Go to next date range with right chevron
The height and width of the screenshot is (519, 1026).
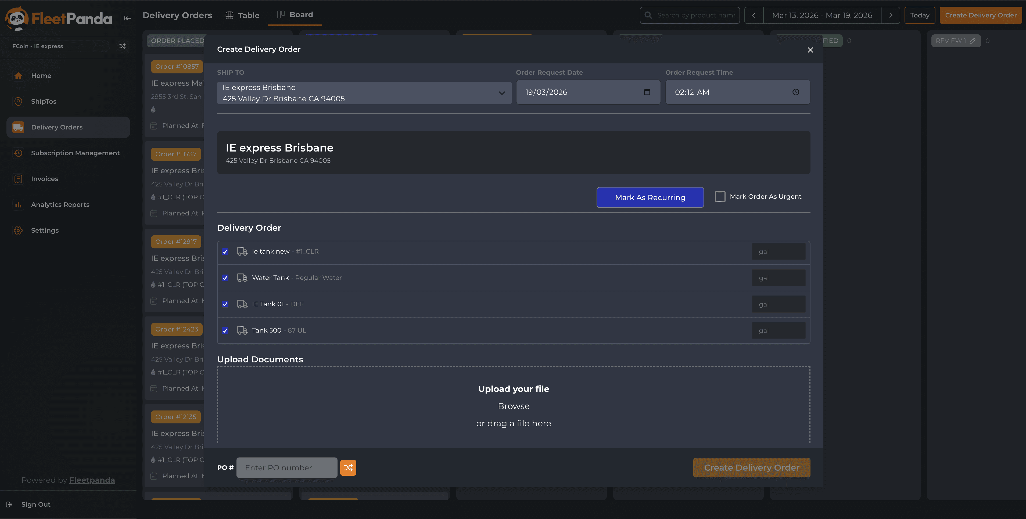coord(891,16)
